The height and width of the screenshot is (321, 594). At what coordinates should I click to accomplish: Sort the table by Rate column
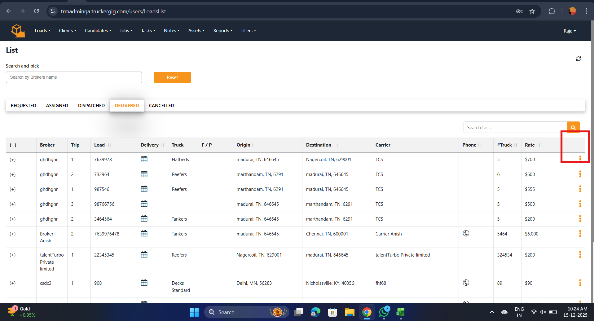click(532, 145)
